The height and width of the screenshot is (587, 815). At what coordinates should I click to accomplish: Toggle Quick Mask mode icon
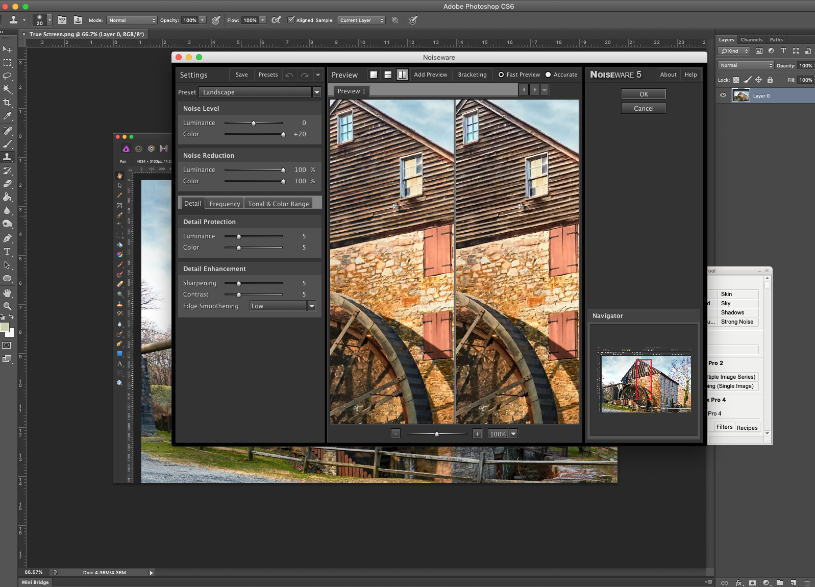[x=7, y=346]
